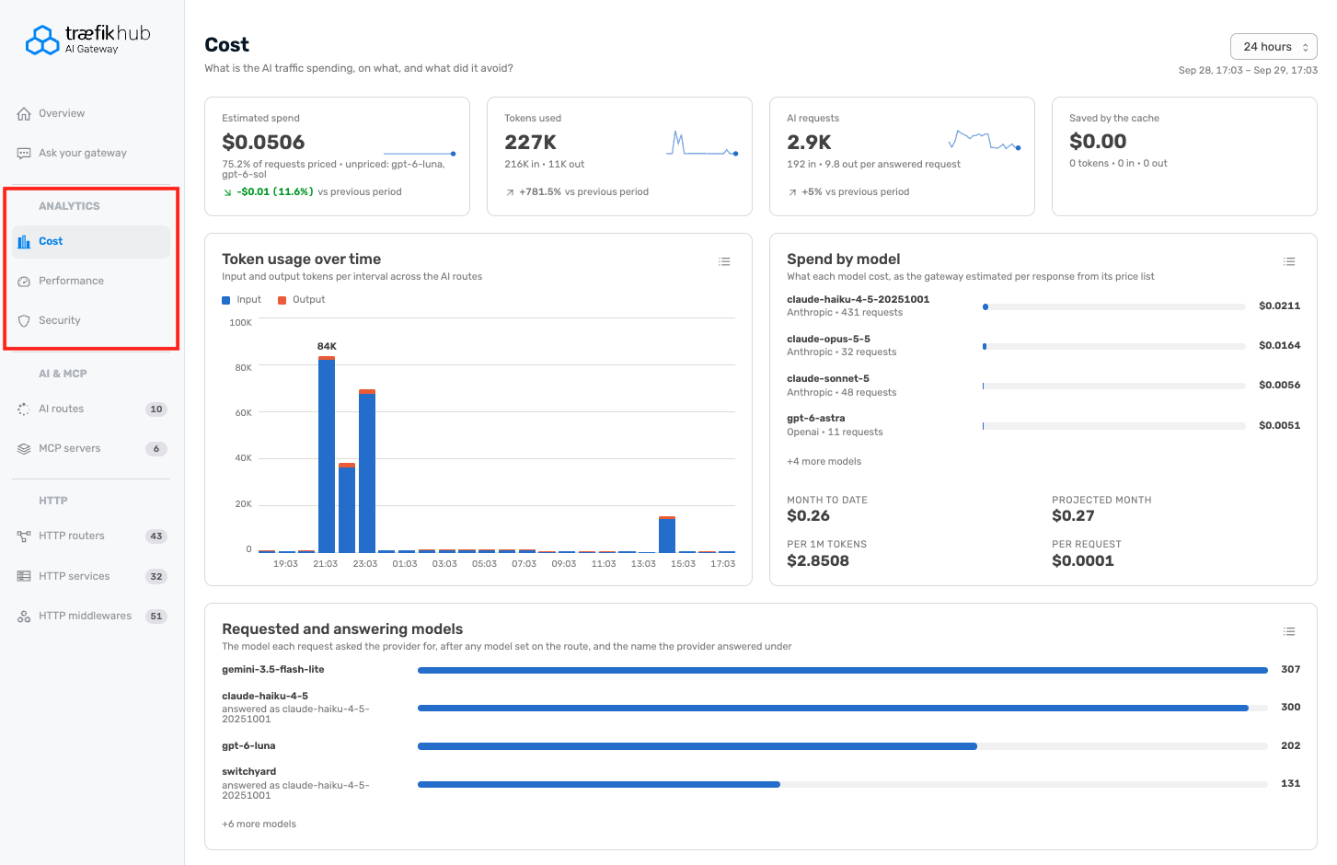Click the $0.27 projected month value
The image size is (1337, 865).
[1073, 516]
